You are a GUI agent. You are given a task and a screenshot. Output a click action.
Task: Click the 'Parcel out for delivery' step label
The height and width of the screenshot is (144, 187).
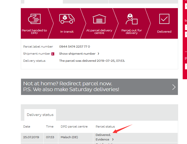tap(132, 32)
